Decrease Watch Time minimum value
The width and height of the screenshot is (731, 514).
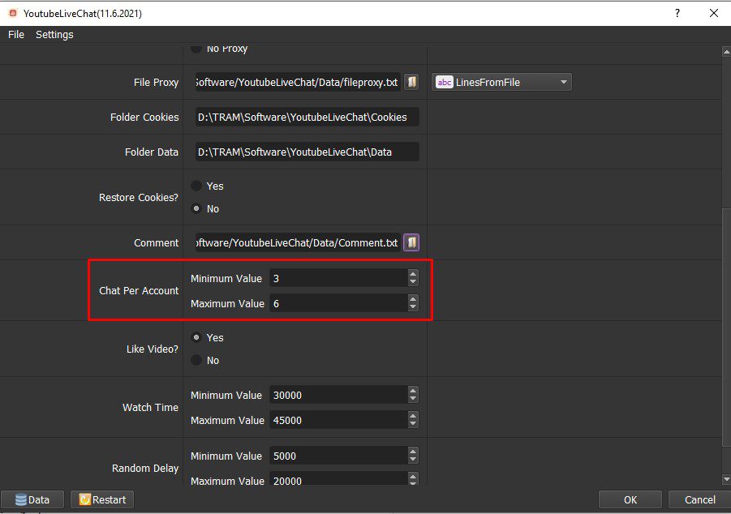point(413,399)
